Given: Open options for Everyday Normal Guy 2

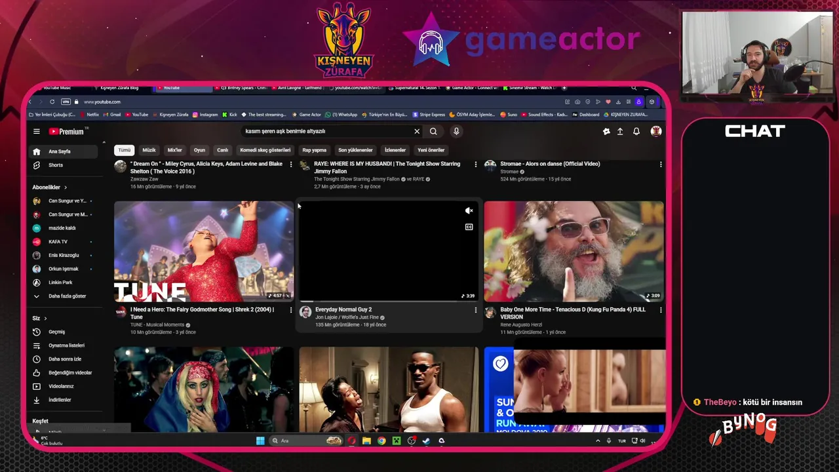Looking at the screenshot, I should pos(476,310).
